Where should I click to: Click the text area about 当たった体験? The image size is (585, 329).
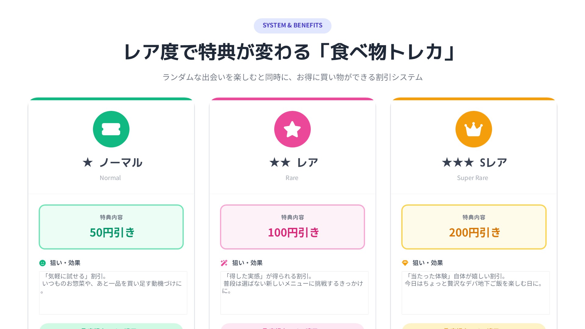pyautogui.click(x=476, y=293)
